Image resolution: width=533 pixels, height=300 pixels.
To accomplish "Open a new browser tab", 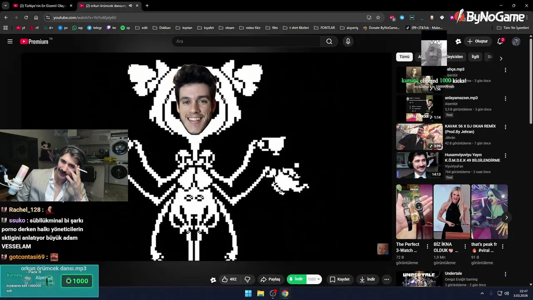I will point(147,6).
